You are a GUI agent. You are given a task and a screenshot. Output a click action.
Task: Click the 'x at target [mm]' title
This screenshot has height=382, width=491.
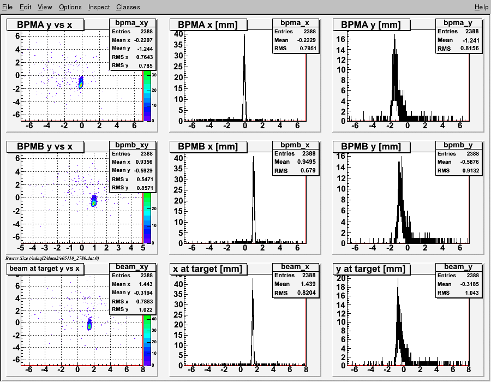pos(208,268)
